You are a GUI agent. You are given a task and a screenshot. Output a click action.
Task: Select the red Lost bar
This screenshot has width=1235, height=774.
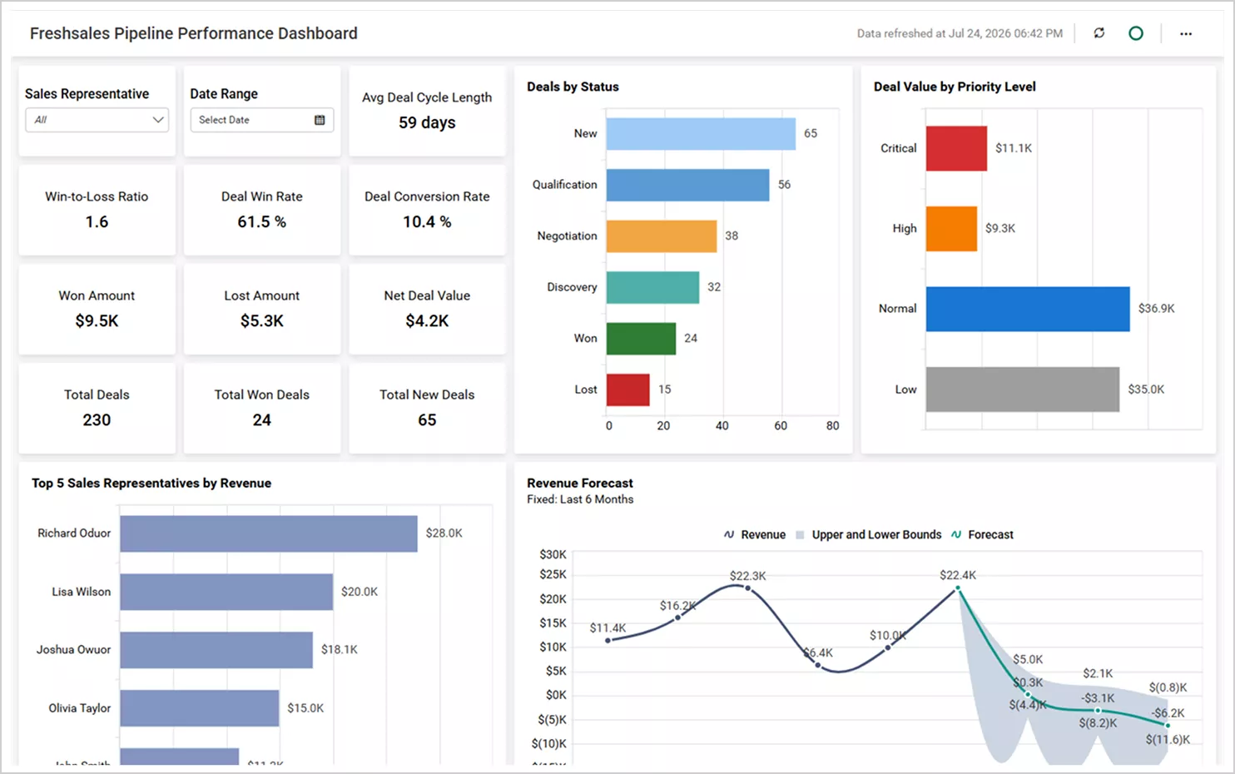tap(627, 389)
